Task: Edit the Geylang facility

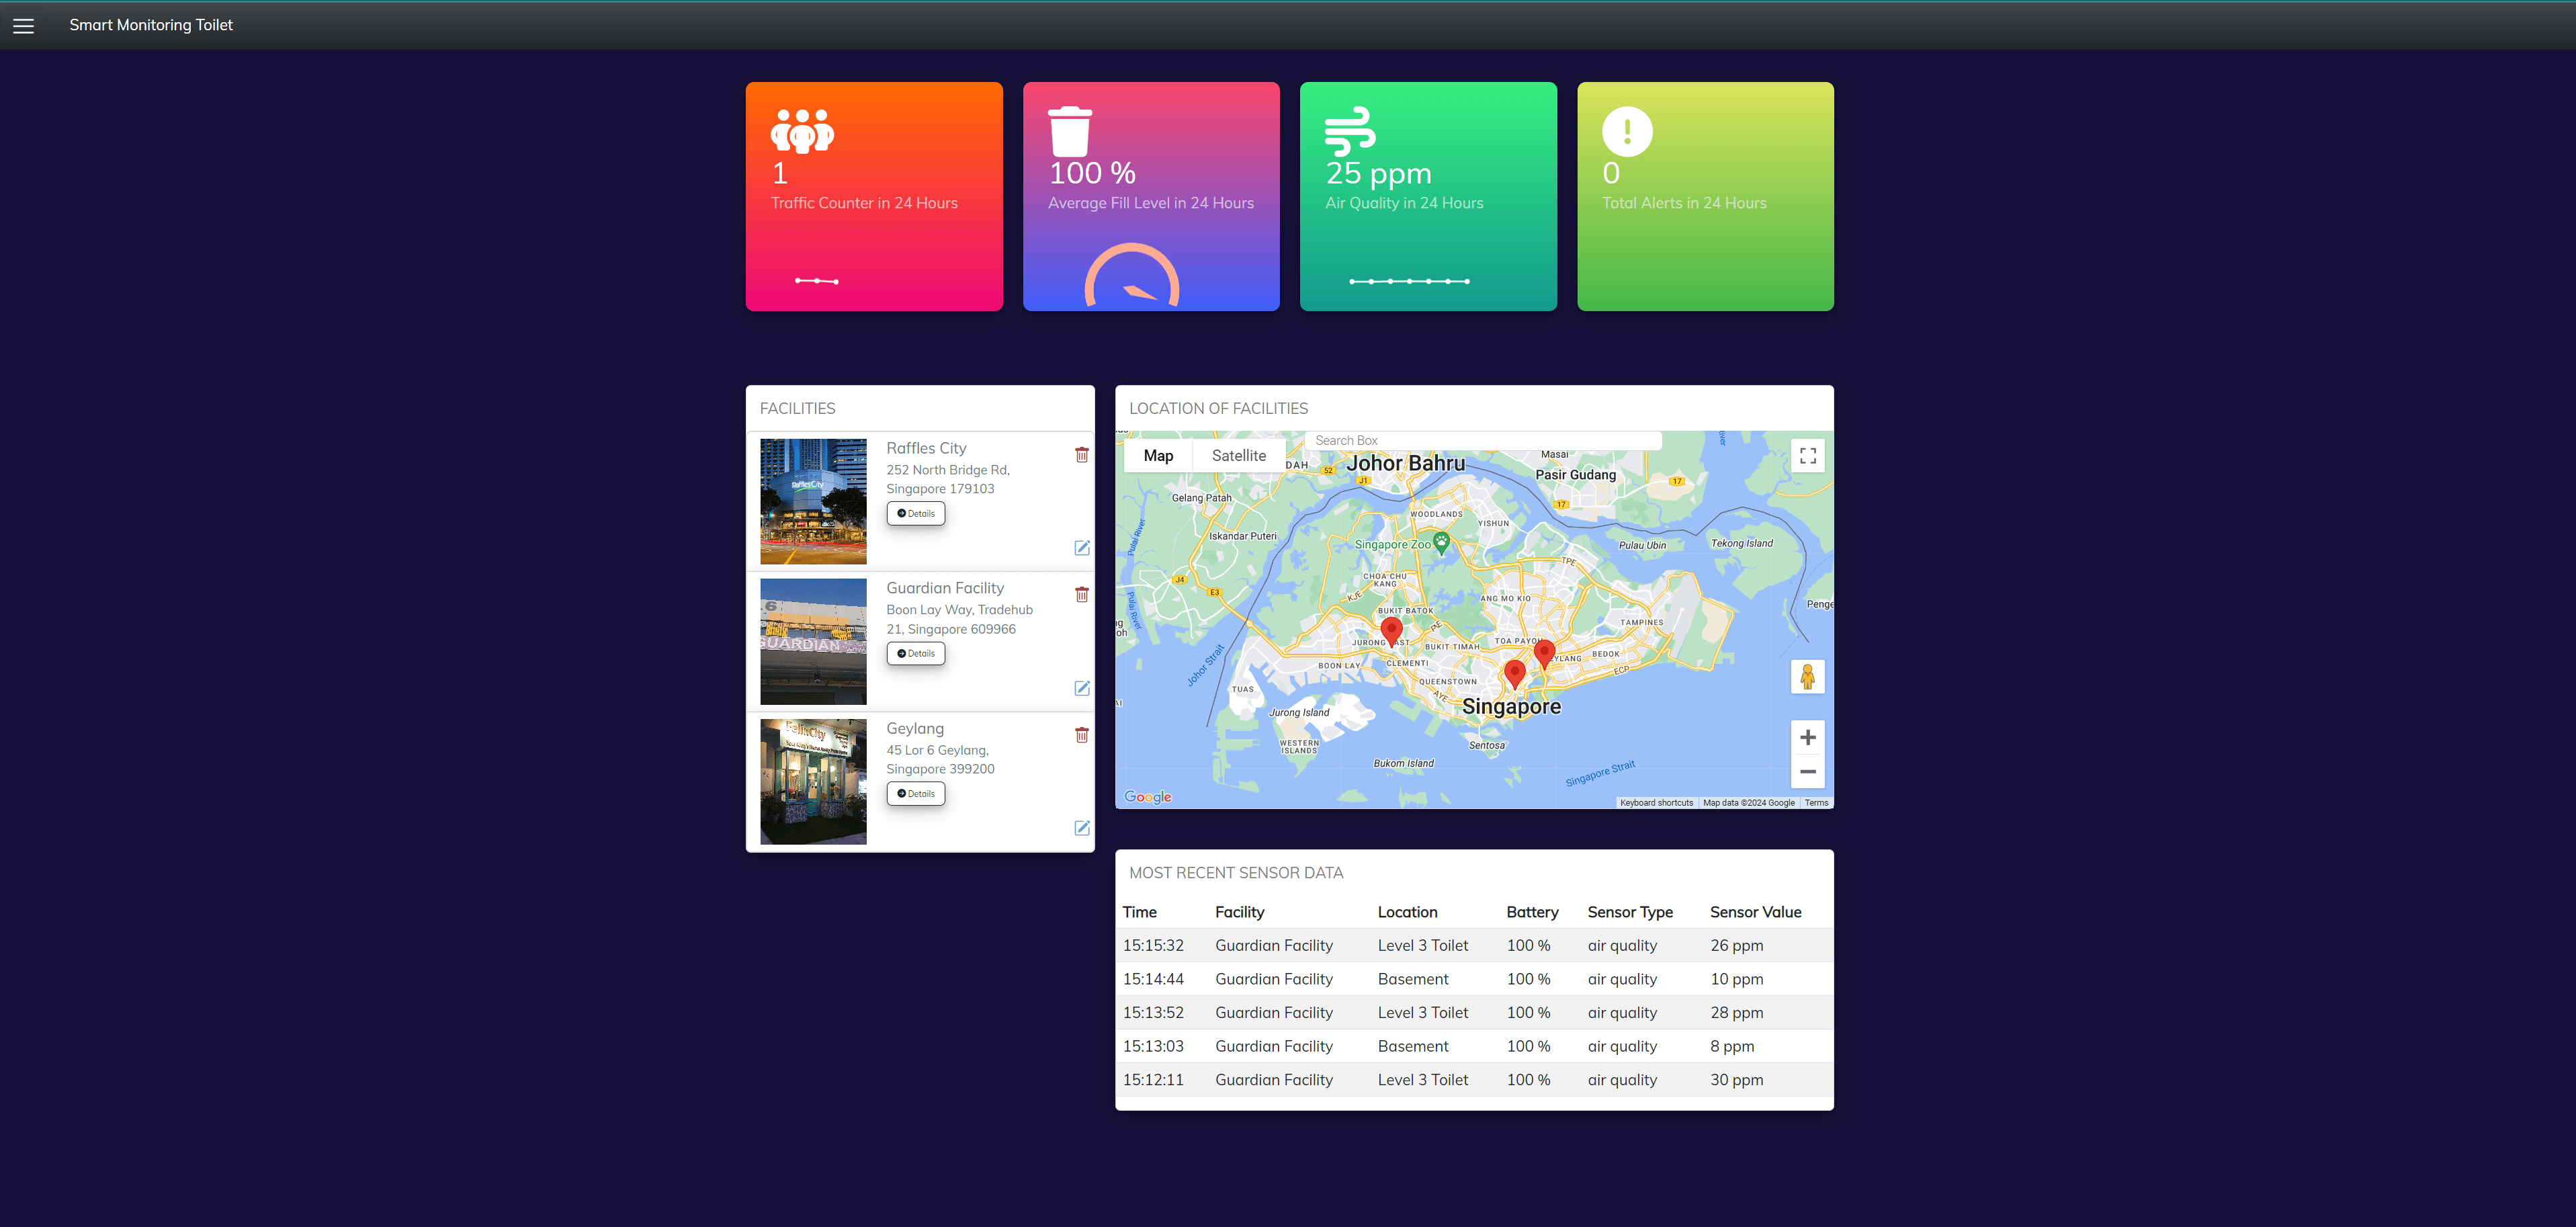Action: pyautogui.click(x=1081, y=828)
